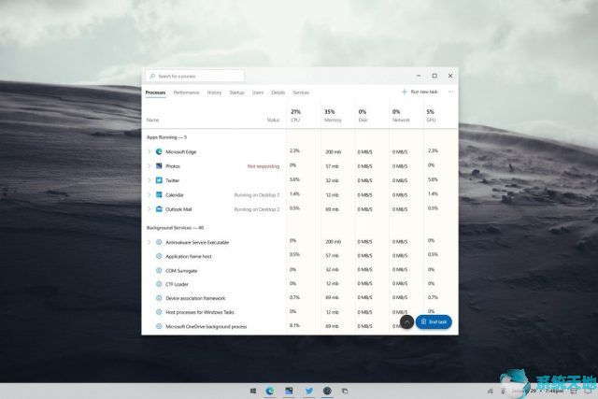Open Photos from the taskbar

(289, 391)
